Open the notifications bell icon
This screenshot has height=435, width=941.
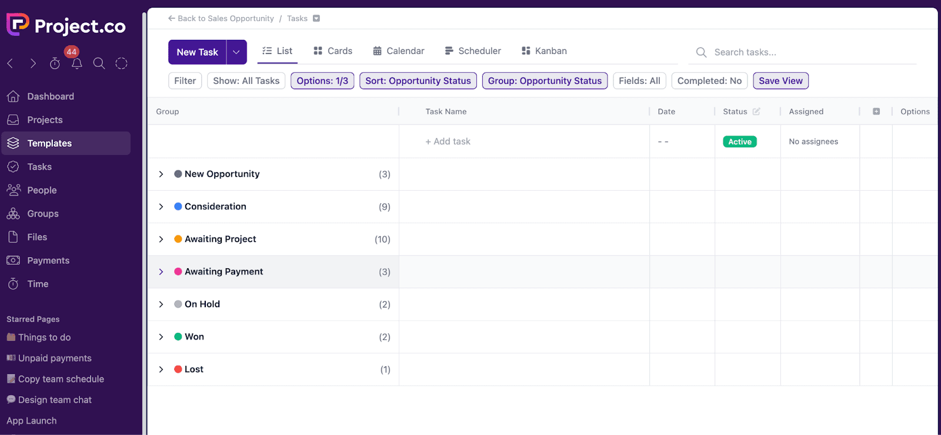tap(76, 63)
